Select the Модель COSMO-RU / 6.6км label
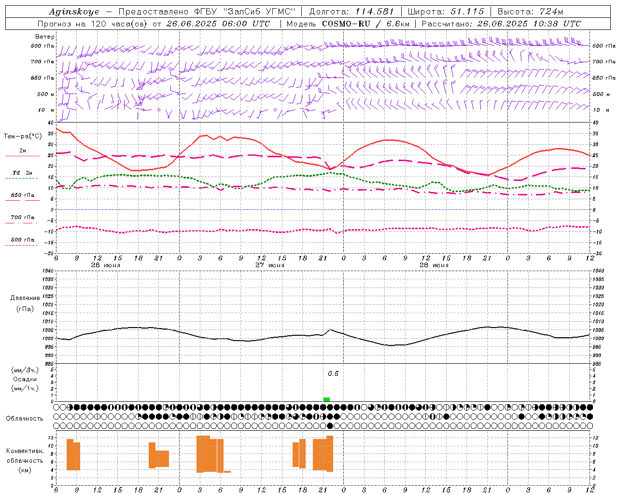 pos(348,24)
